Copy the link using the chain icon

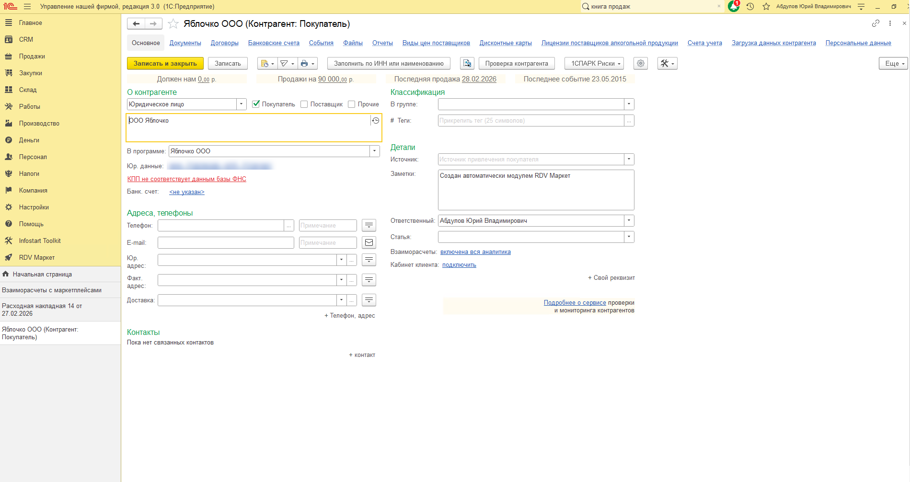click(x=875, y=23)
